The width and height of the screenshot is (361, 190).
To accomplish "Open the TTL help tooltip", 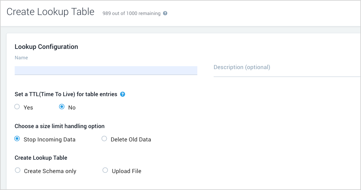I will [123, 94].
